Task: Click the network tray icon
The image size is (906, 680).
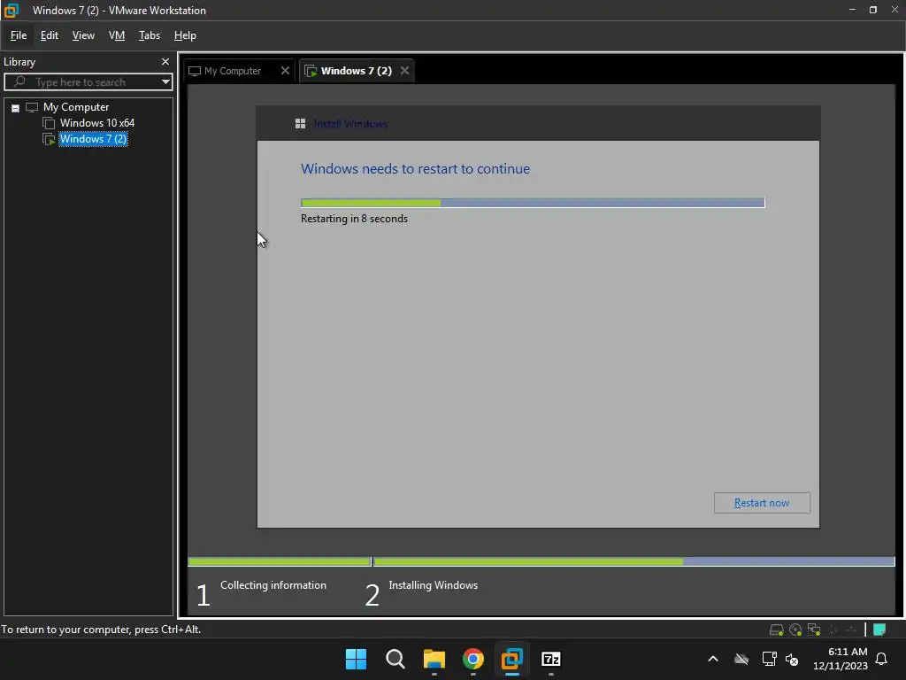Action: tap(769, 659)
